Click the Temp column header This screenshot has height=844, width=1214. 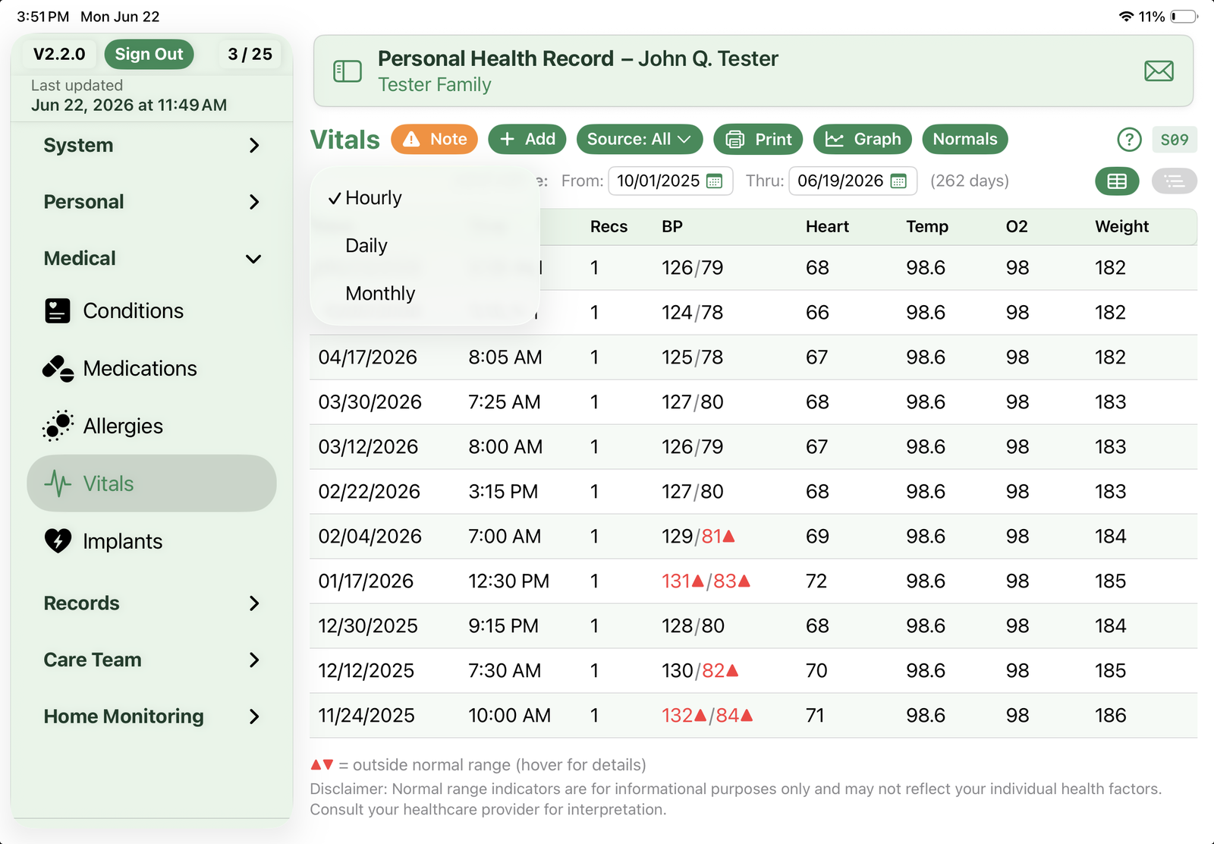(927, 227)
